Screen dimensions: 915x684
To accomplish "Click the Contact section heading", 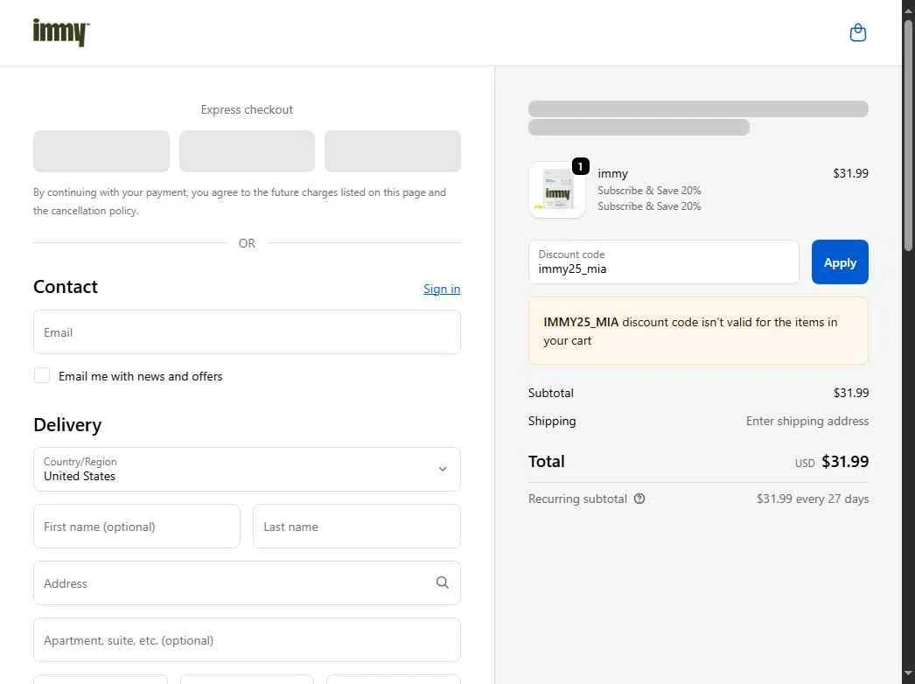I will click(x=66, y=287).
